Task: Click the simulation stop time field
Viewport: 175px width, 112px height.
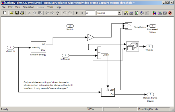Action: (90, 13)
